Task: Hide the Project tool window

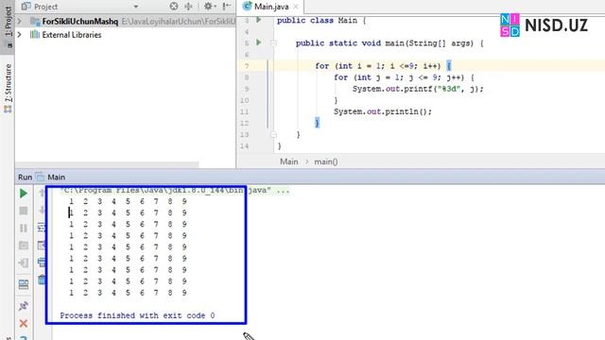Action: 227,7
